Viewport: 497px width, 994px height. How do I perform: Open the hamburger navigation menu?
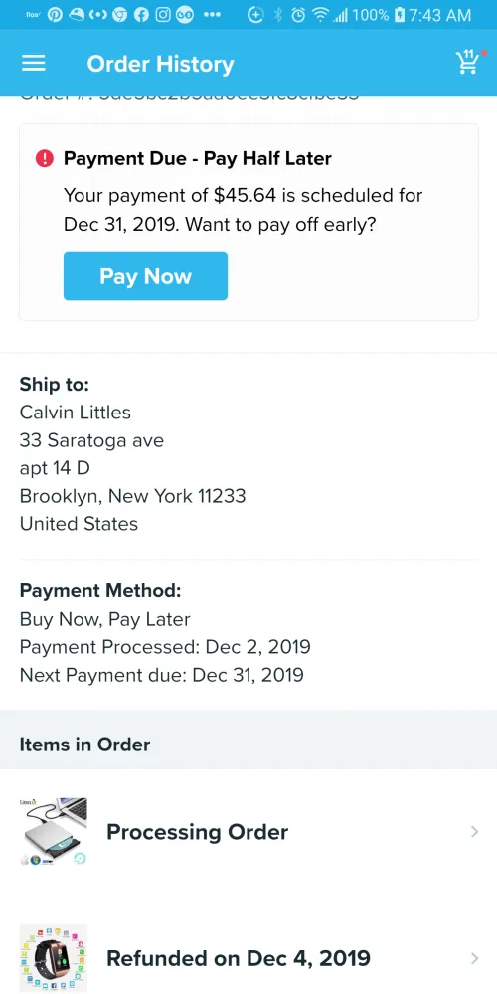[34, 63]
